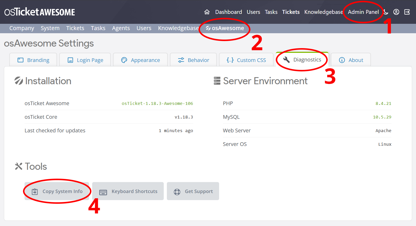
Task: Open the System admin submenu
Action: [x=50, y=28]
